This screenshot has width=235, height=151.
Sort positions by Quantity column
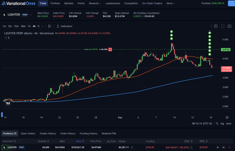pos(43,141)
